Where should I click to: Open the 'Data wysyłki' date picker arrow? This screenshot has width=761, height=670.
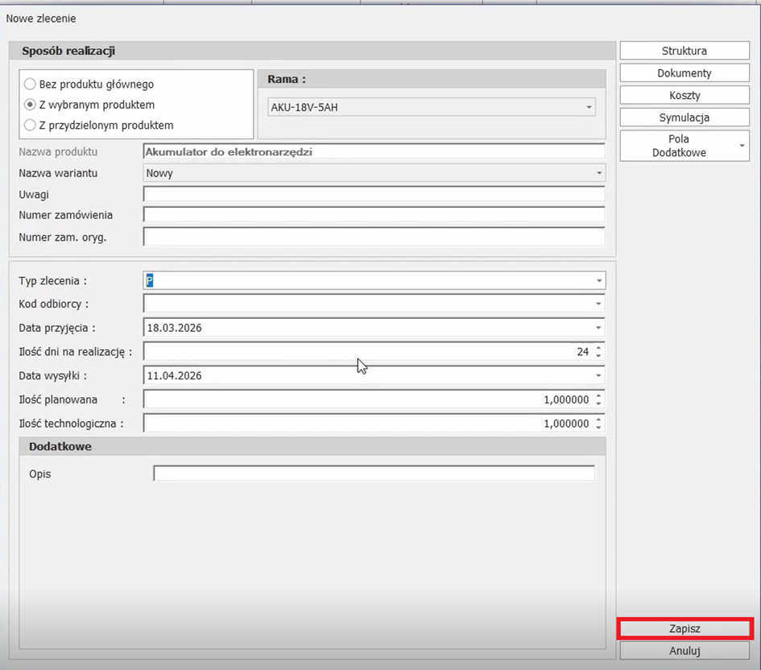pos(598,375)
